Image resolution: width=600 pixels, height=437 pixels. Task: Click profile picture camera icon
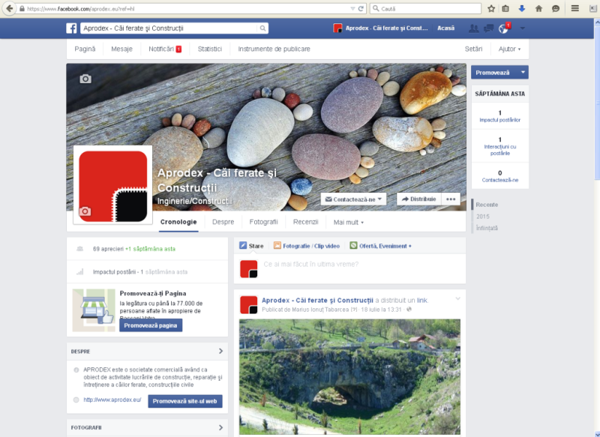pyautogui.click(x=85, y=211)
